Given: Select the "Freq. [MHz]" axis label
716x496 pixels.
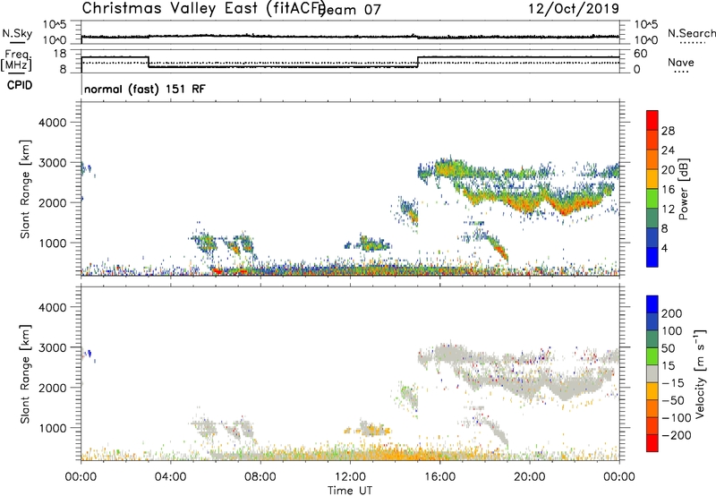Looking at the screenshot, I should [x=16, y=61].
